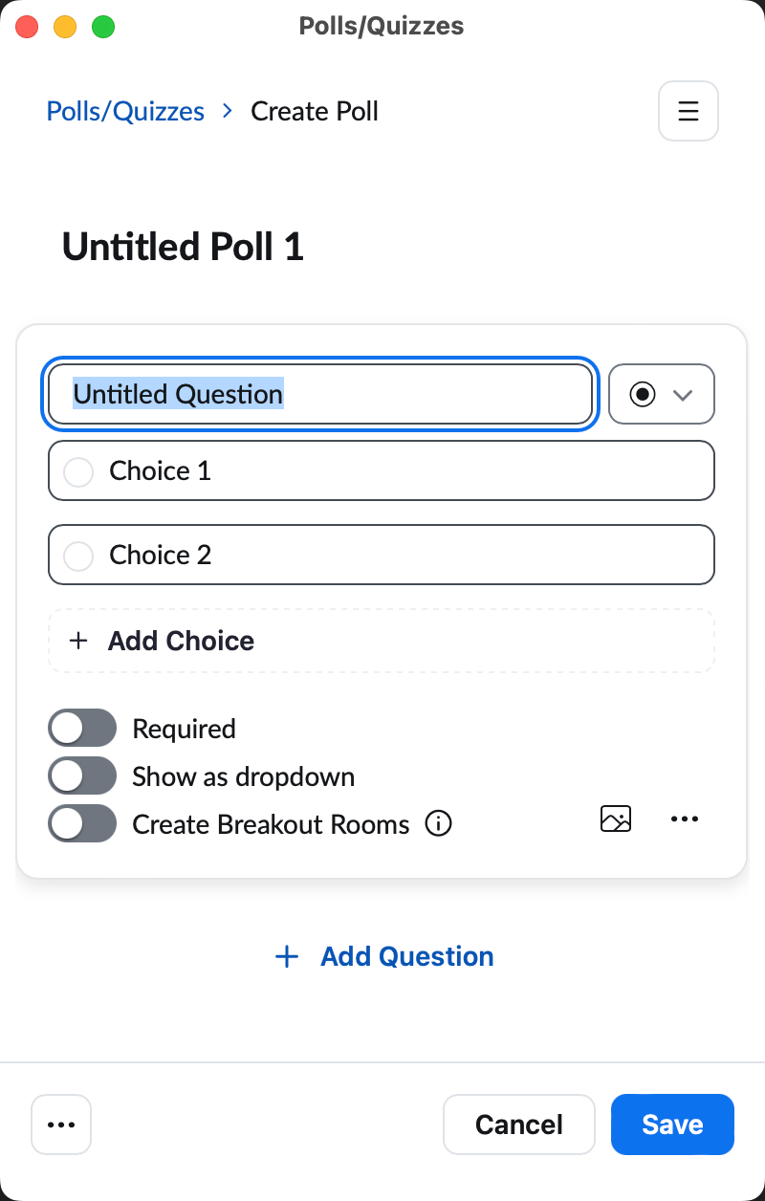
Task: Enable Create Breakout Rooms
Action: click(x=81, y=823)
